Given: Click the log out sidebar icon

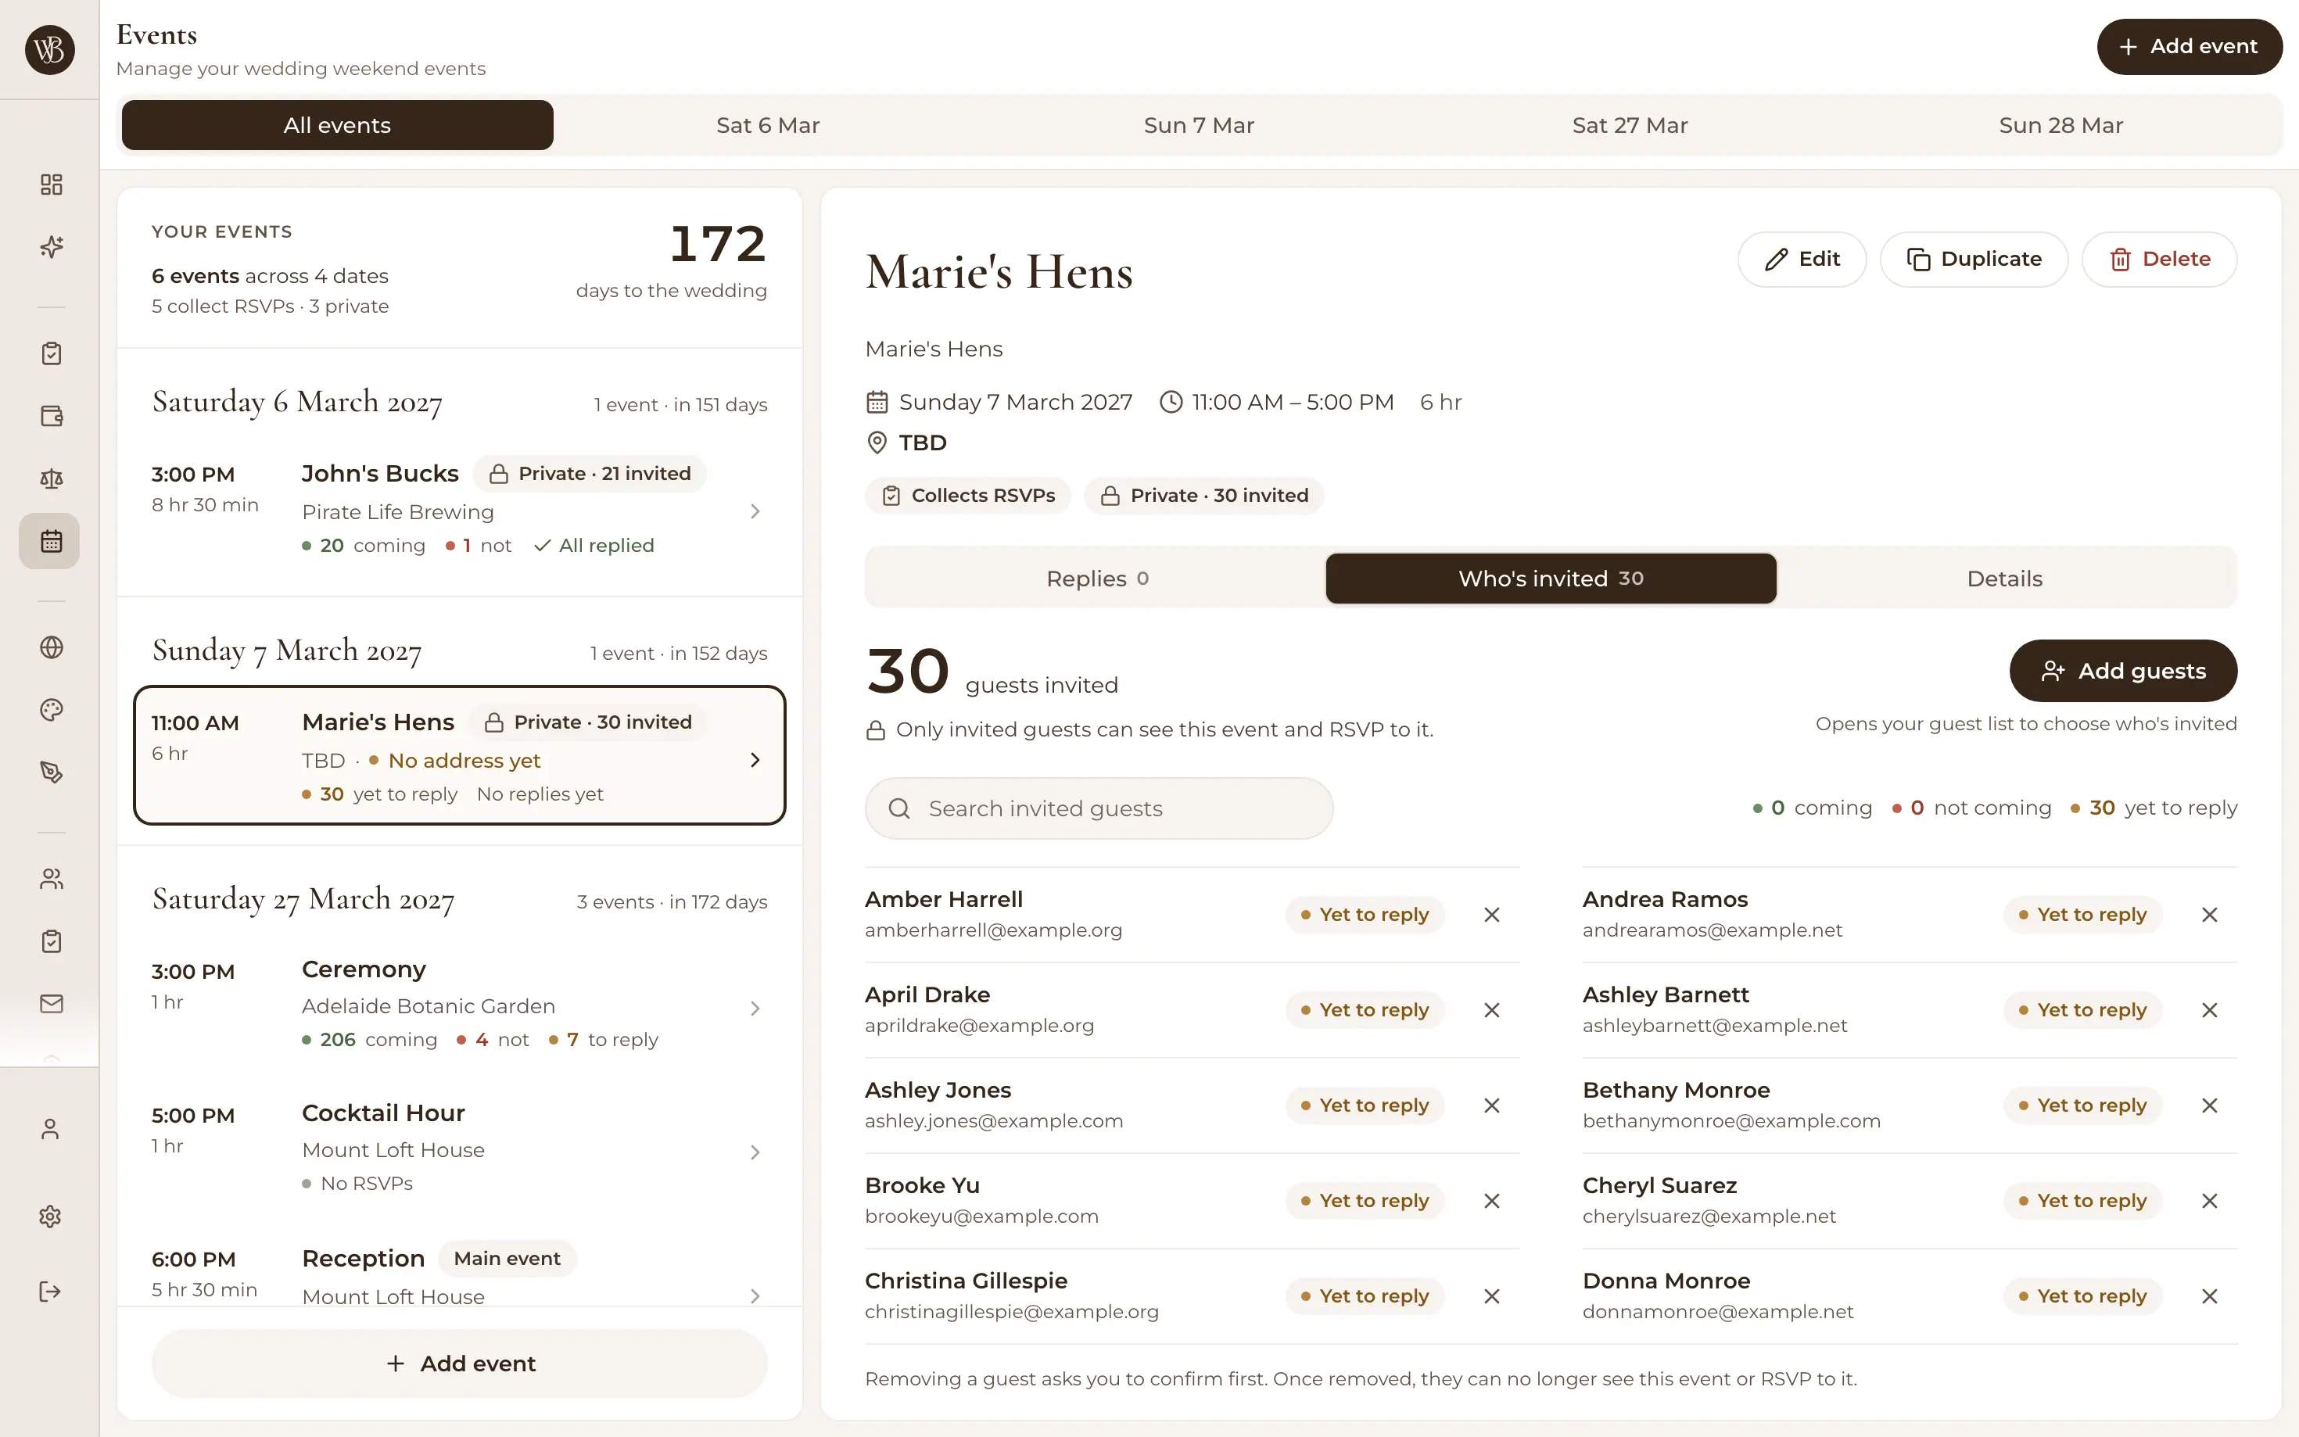Looking at the screenshot, I should click(50, 1291).
